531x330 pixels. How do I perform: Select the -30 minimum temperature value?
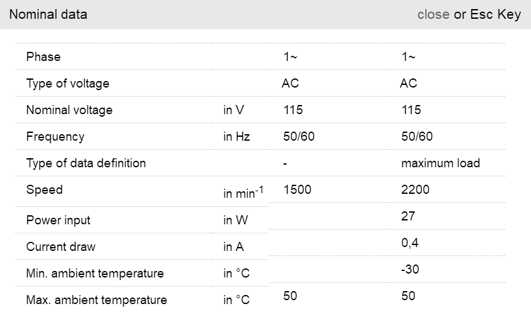410,270
